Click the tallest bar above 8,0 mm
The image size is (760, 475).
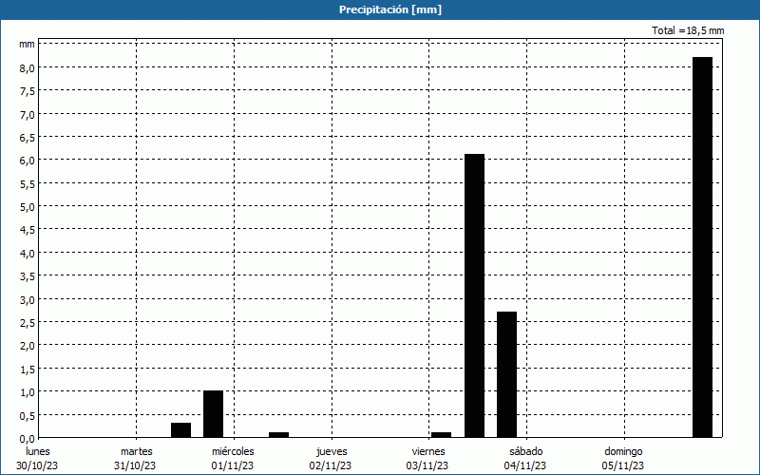pyautogui.click(x=702, y=247)
